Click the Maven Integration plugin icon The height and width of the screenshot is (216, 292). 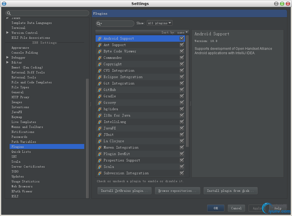tap(100, 148)
